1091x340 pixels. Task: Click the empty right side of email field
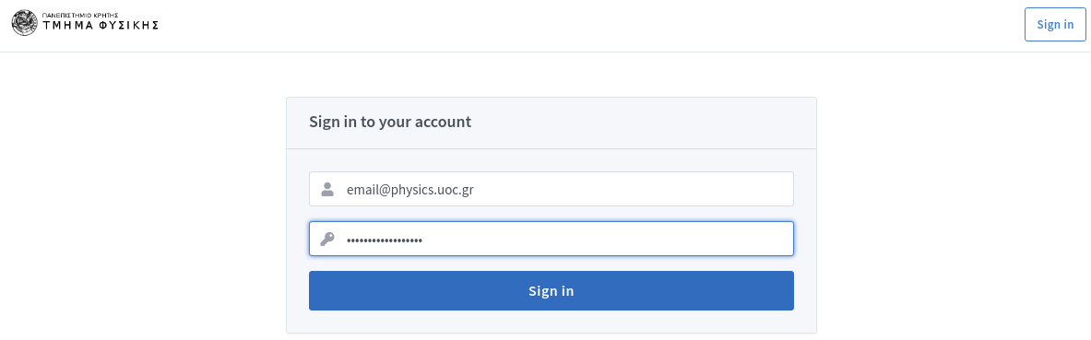pos(634,189)
